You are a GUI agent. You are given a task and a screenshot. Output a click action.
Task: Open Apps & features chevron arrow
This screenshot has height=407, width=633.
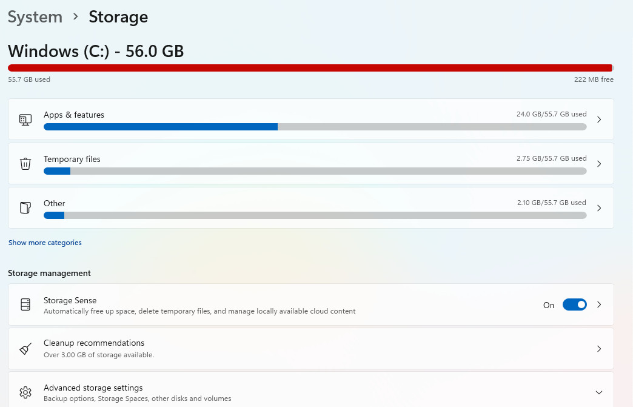pos(599,119)
